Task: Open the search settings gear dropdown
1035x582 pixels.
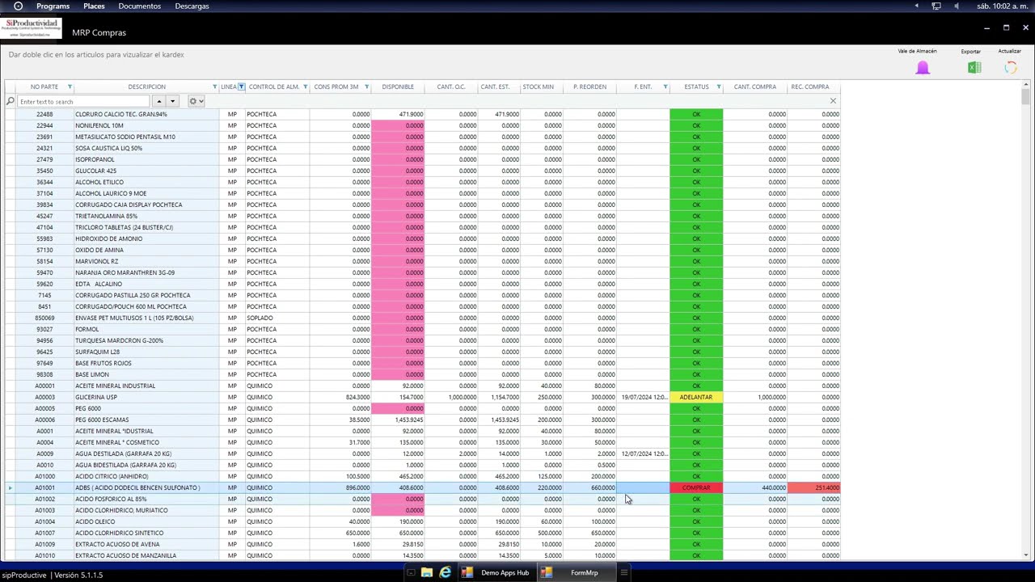Action: (196, 101)
